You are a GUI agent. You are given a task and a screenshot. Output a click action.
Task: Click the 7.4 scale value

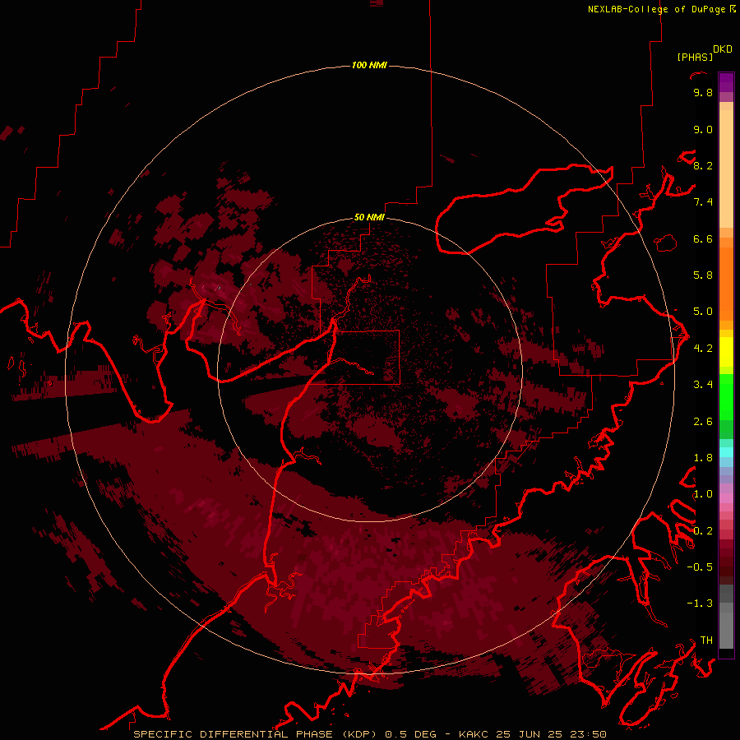pos(703,202)
